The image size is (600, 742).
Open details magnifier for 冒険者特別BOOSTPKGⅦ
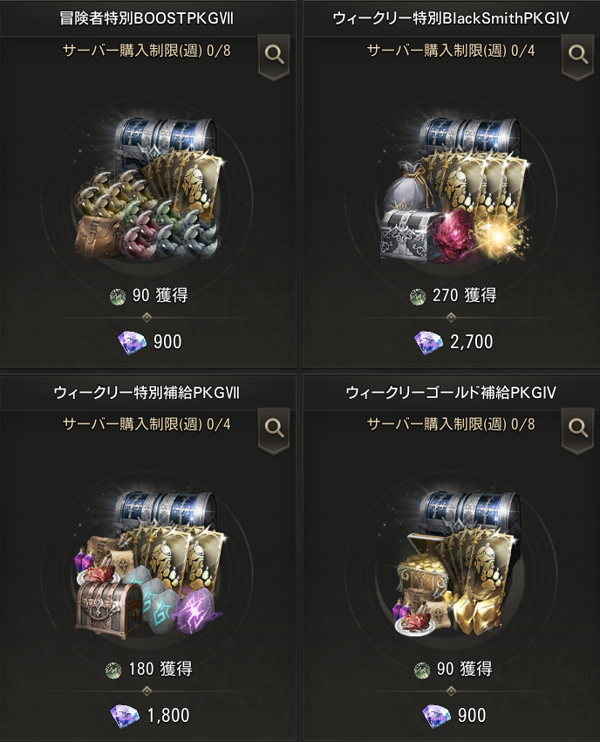pos(274,55)
